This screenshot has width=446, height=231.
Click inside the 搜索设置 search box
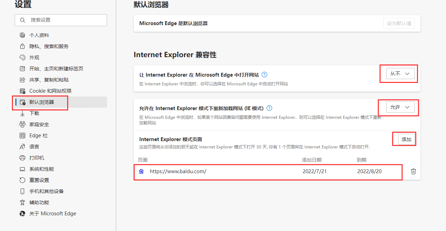pos(61,20)
